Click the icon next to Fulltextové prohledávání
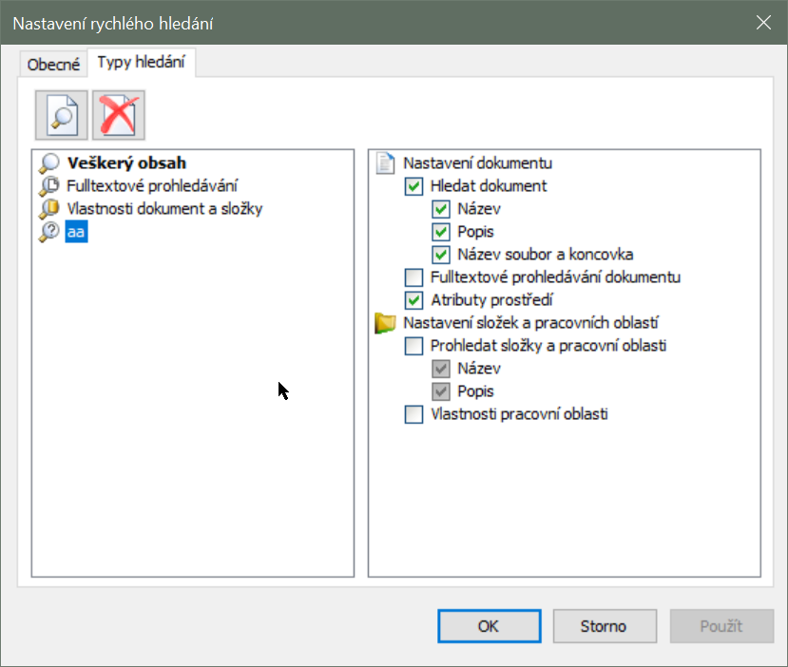Screen dimensions: 788x667 coord(49,185)
